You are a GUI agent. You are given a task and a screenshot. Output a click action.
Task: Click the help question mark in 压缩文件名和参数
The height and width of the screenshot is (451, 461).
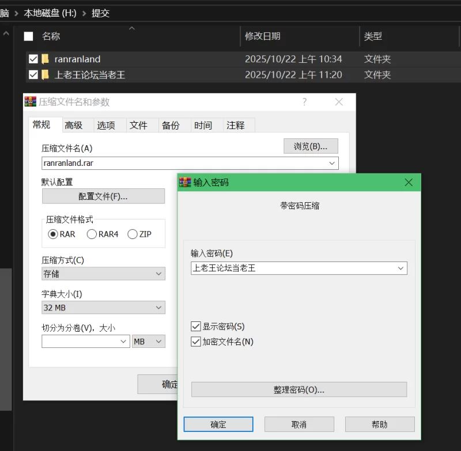pos(305,101)
